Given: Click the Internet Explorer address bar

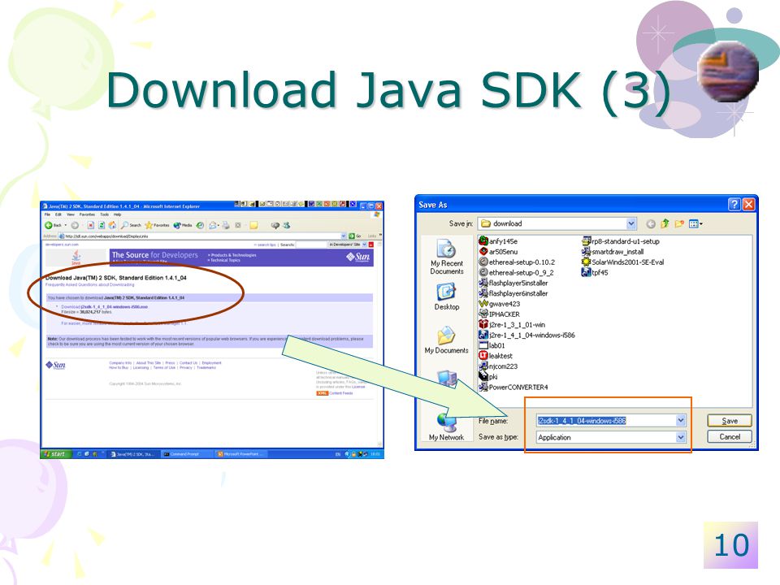Looking at the screenshot, I should coord(202,236).
